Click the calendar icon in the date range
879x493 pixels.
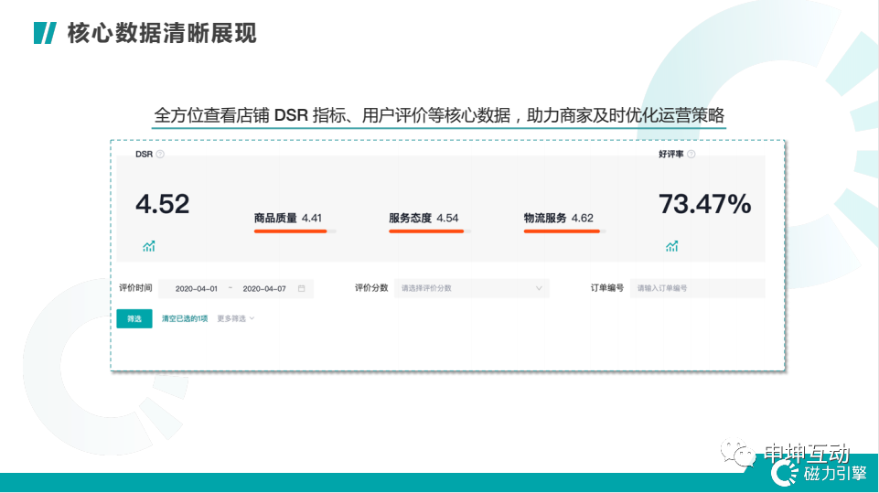point(301,288)
